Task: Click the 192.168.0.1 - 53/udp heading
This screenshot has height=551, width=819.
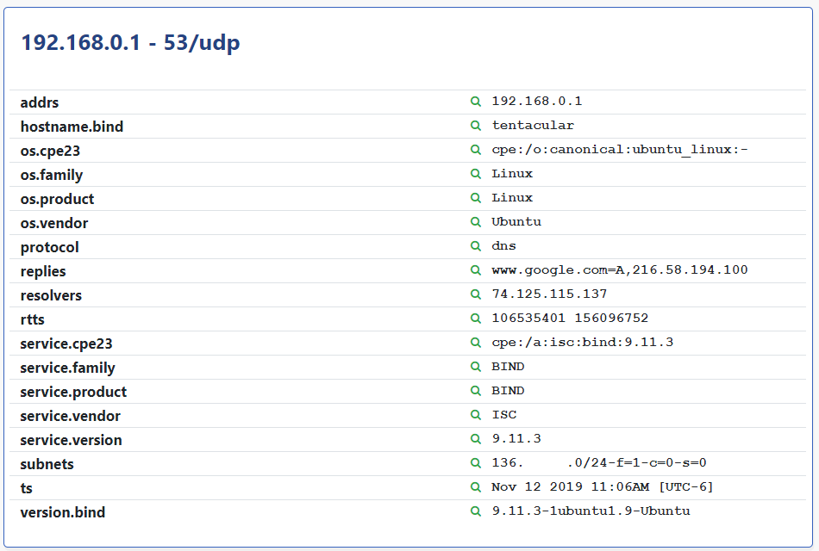Action: pos(130,43)
